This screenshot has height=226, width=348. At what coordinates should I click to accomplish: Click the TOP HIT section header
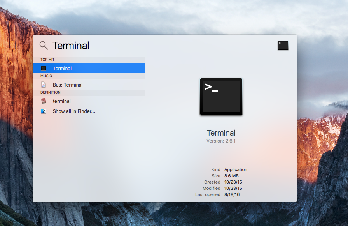(47, 60)
